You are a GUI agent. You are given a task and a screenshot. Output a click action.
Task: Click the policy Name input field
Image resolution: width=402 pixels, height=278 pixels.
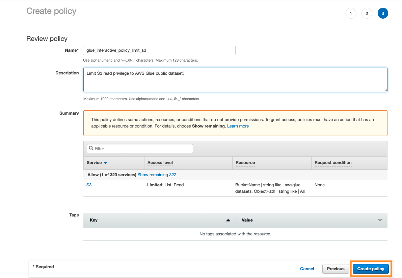point(159,50)
